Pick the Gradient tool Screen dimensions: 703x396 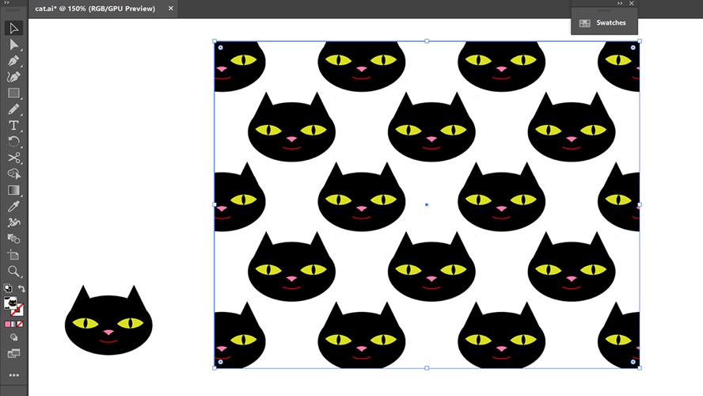point(14,190)
